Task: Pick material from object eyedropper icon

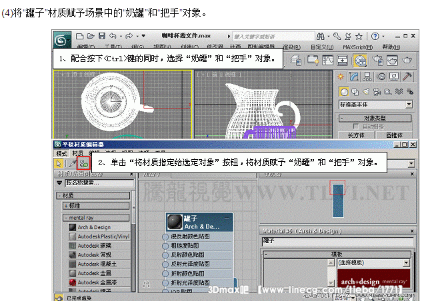Action: [x=73, y=163]
